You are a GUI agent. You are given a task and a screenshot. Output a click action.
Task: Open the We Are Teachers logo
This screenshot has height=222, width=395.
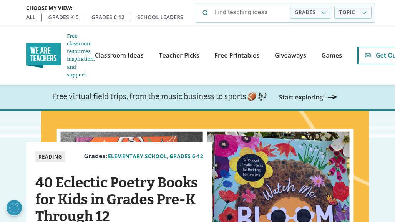[x=43, y=55]
